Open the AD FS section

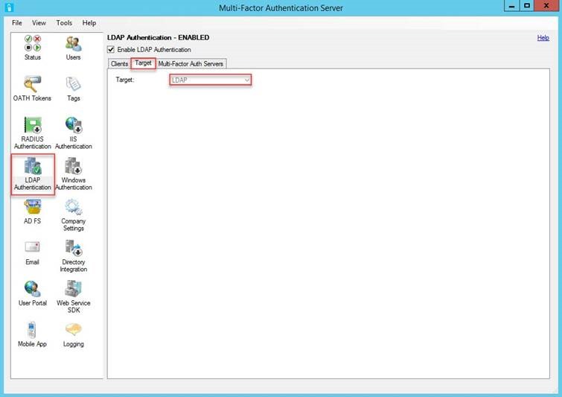[32, 212]
